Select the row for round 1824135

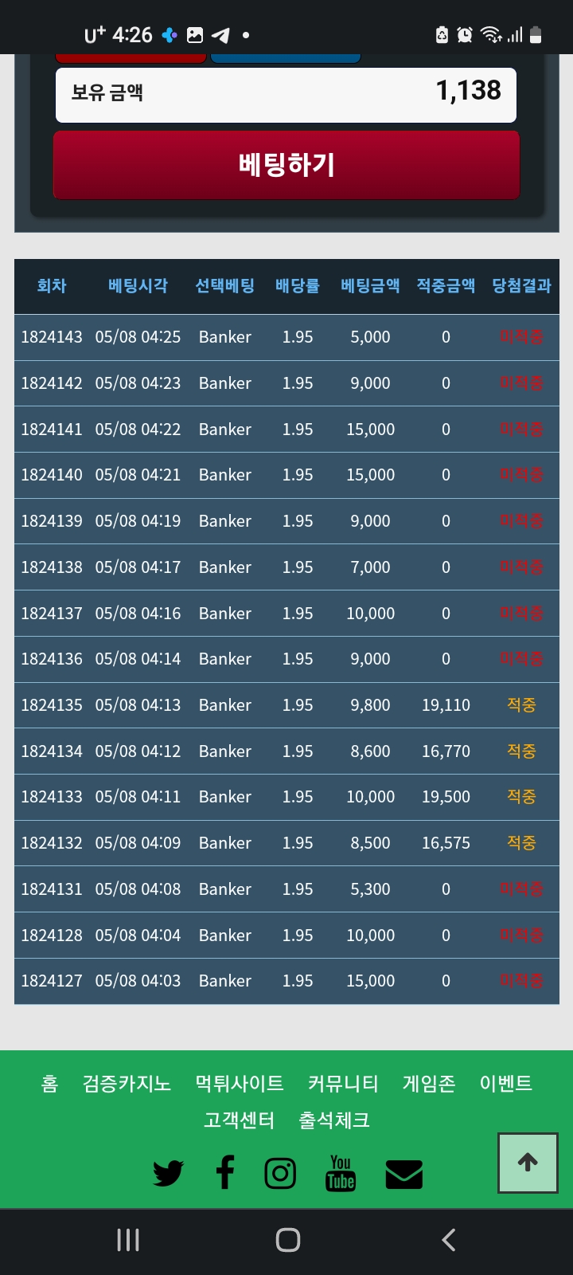point(286,705)
